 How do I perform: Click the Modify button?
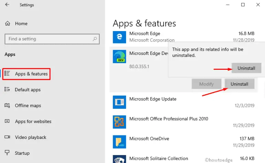click(206, 84)
